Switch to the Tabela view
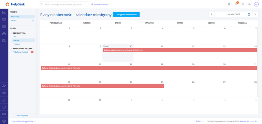The width and height of the screenshot is (262, 124). (22, 20)
